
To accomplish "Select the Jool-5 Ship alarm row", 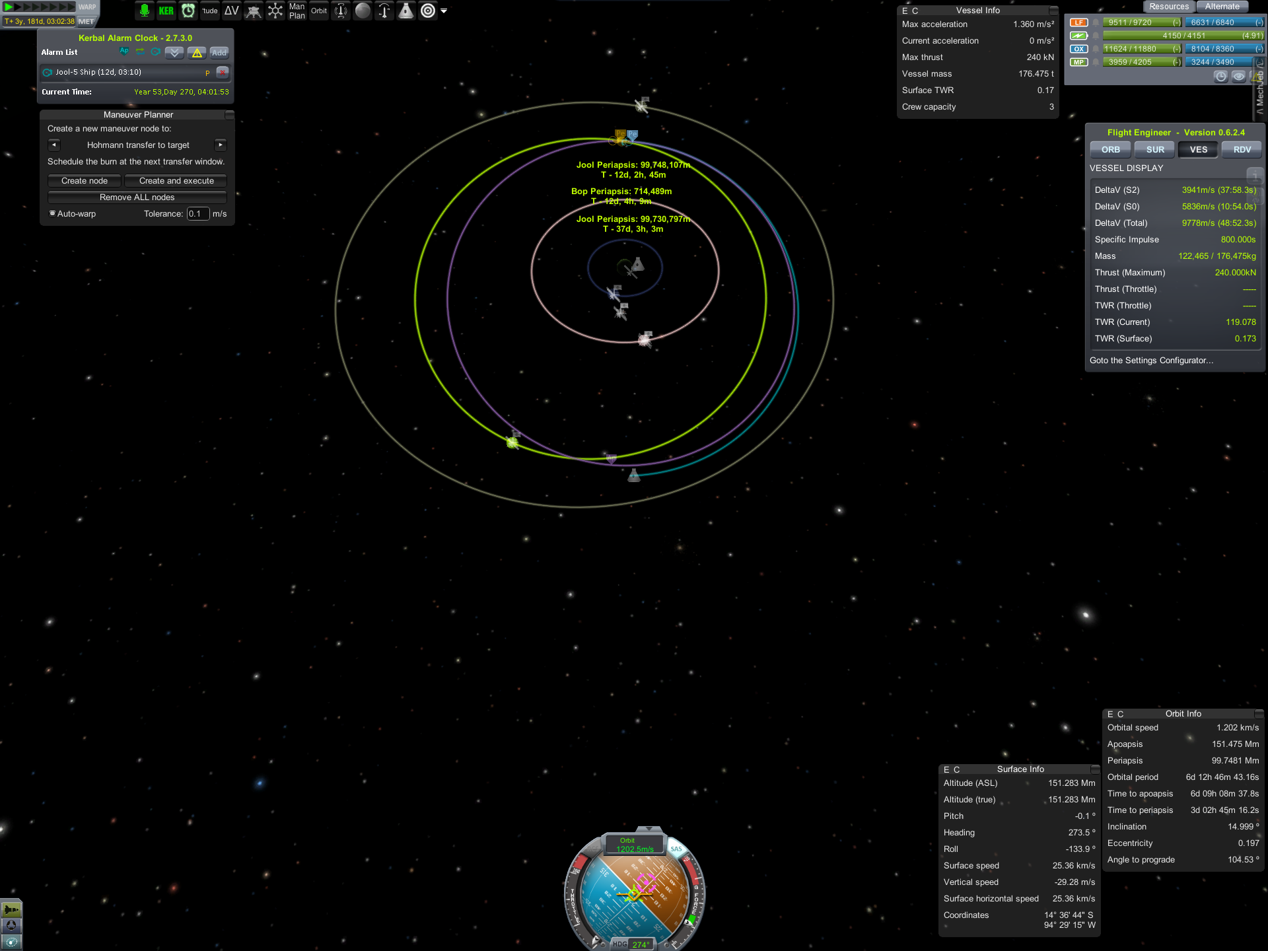I will pos(136,73).
